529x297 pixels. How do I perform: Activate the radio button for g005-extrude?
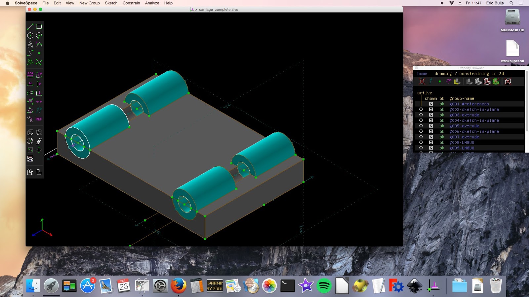click(x=421, y=126)
